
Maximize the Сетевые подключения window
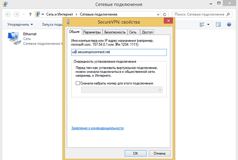coord(219,3)
